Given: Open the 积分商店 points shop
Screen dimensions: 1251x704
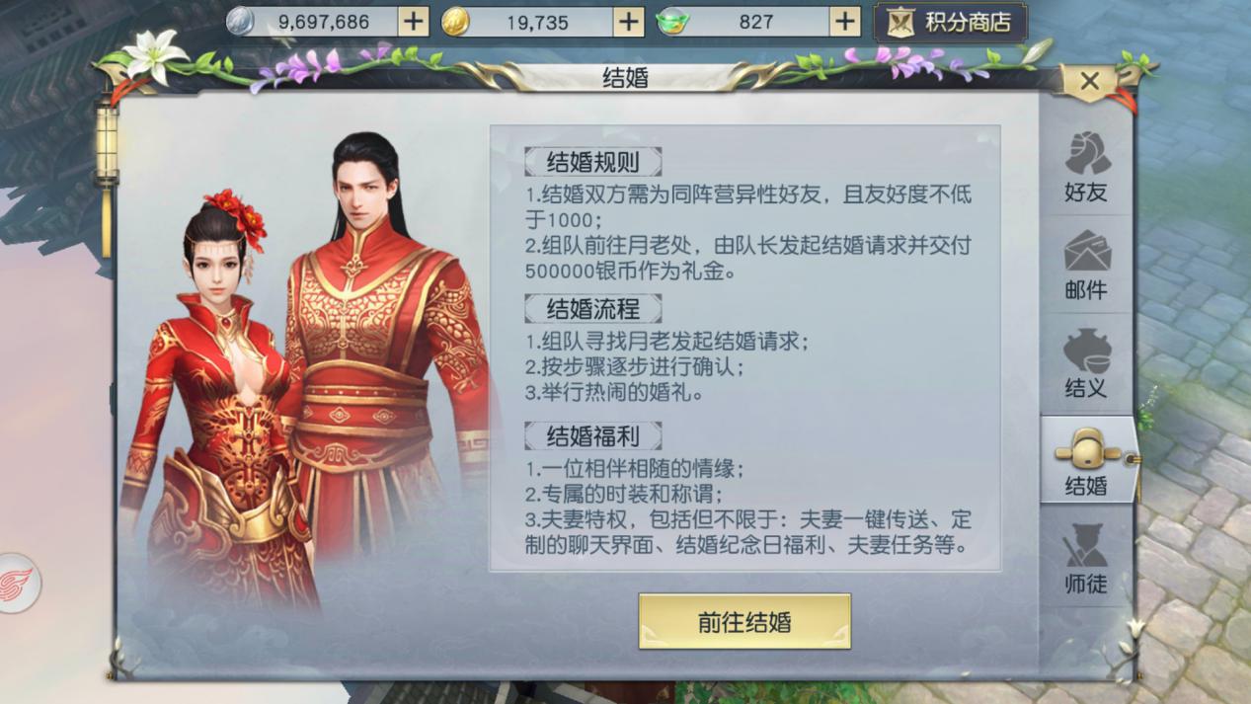Looking at the screenshot, I should 950,23.
